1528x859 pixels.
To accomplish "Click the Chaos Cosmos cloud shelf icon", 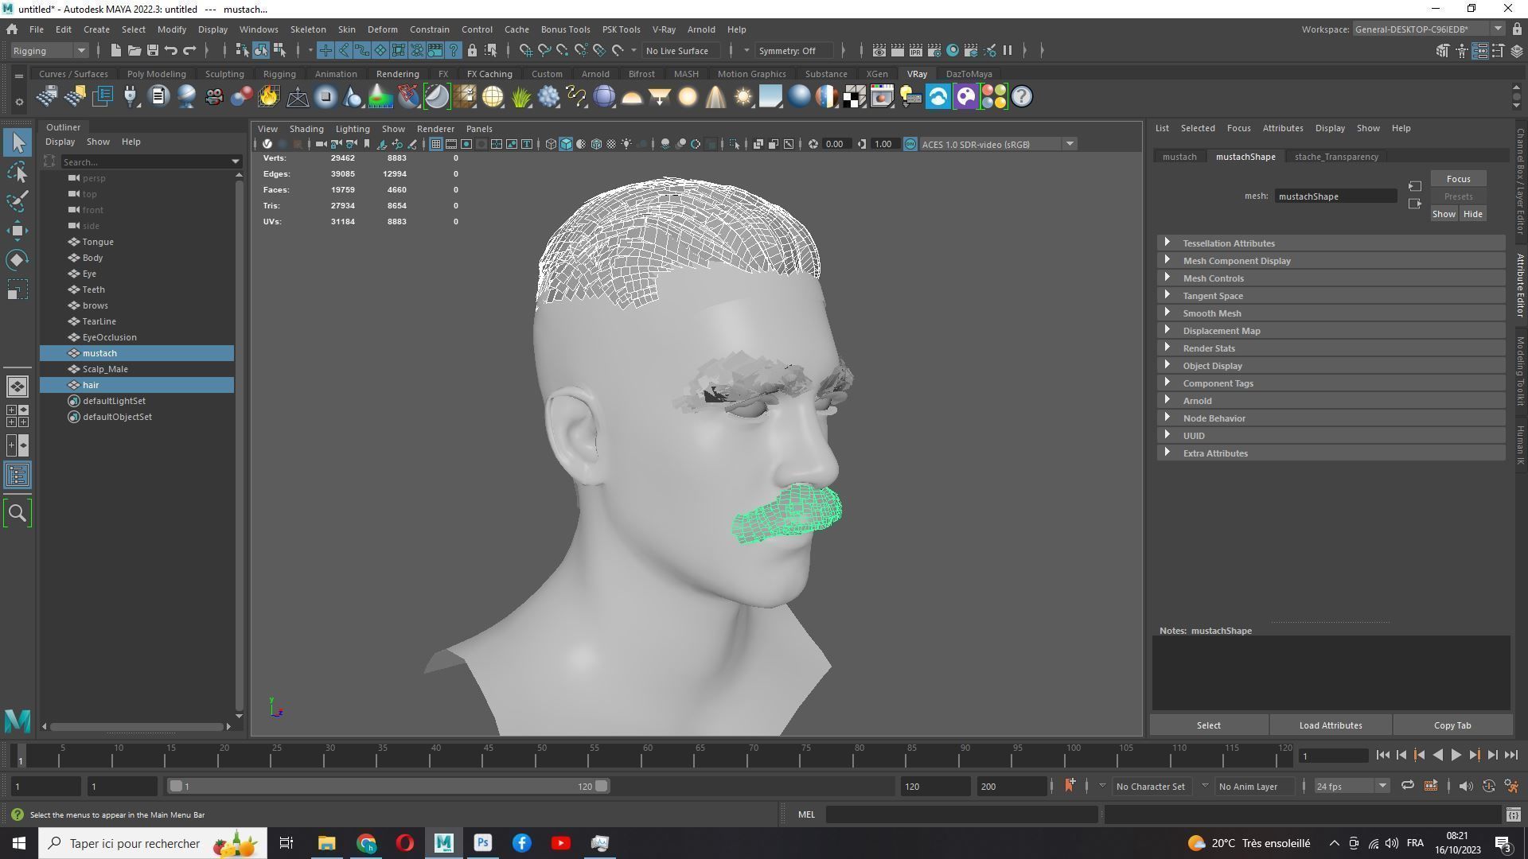I will 938,97.
